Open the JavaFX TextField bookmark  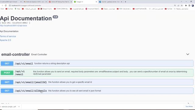pos(140,9)
